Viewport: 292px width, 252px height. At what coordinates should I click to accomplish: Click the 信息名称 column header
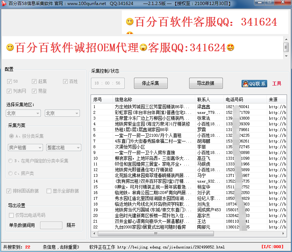pyautogui.click(x=154, y=100)
